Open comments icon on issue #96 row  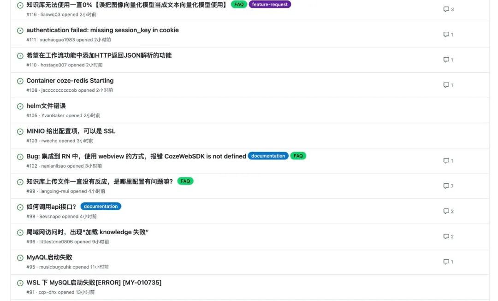(x=446, y=236)
